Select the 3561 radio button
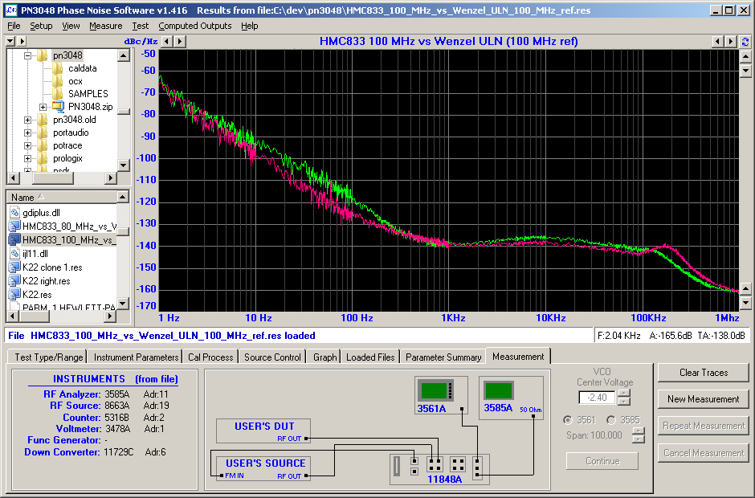 coord(568,420)
